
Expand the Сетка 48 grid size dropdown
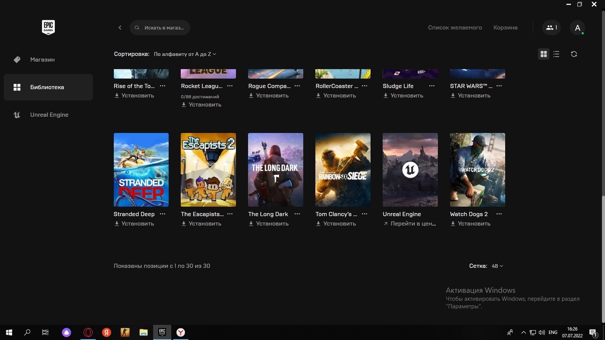tap(497, 266)
